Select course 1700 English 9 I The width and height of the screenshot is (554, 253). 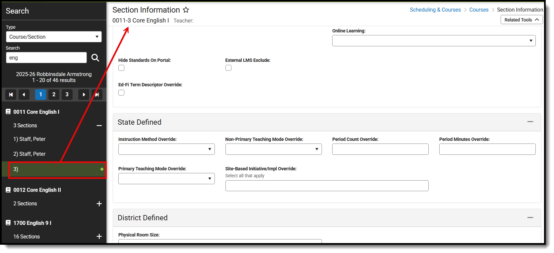point(32,223)
